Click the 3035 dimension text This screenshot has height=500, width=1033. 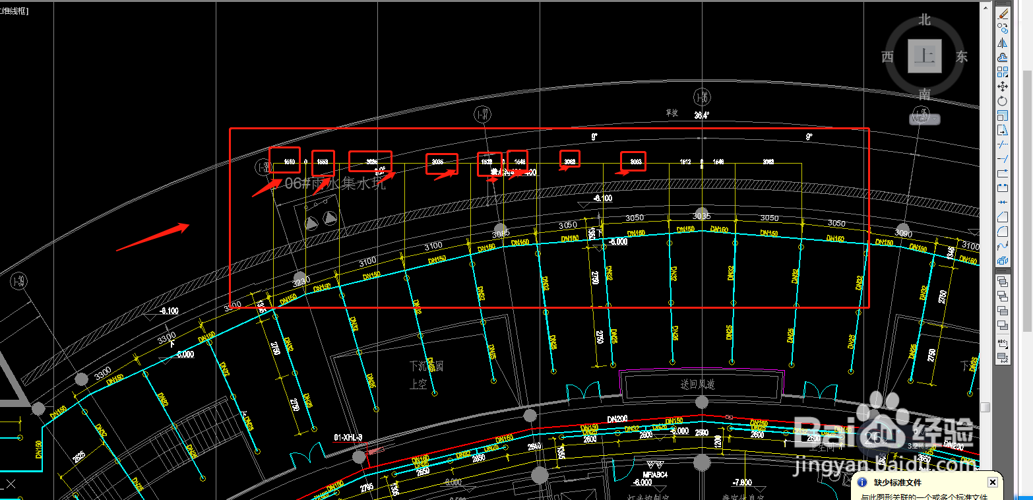[x=702, y=216]
